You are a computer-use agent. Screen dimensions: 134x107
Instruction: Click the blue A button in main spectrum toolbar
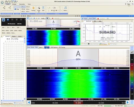pyautogui.click(x=46, y=47)
